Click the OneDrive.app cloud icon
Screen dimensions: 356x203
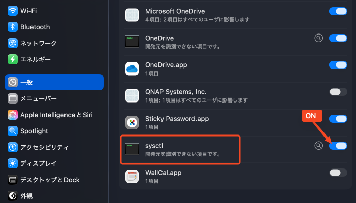132,68
